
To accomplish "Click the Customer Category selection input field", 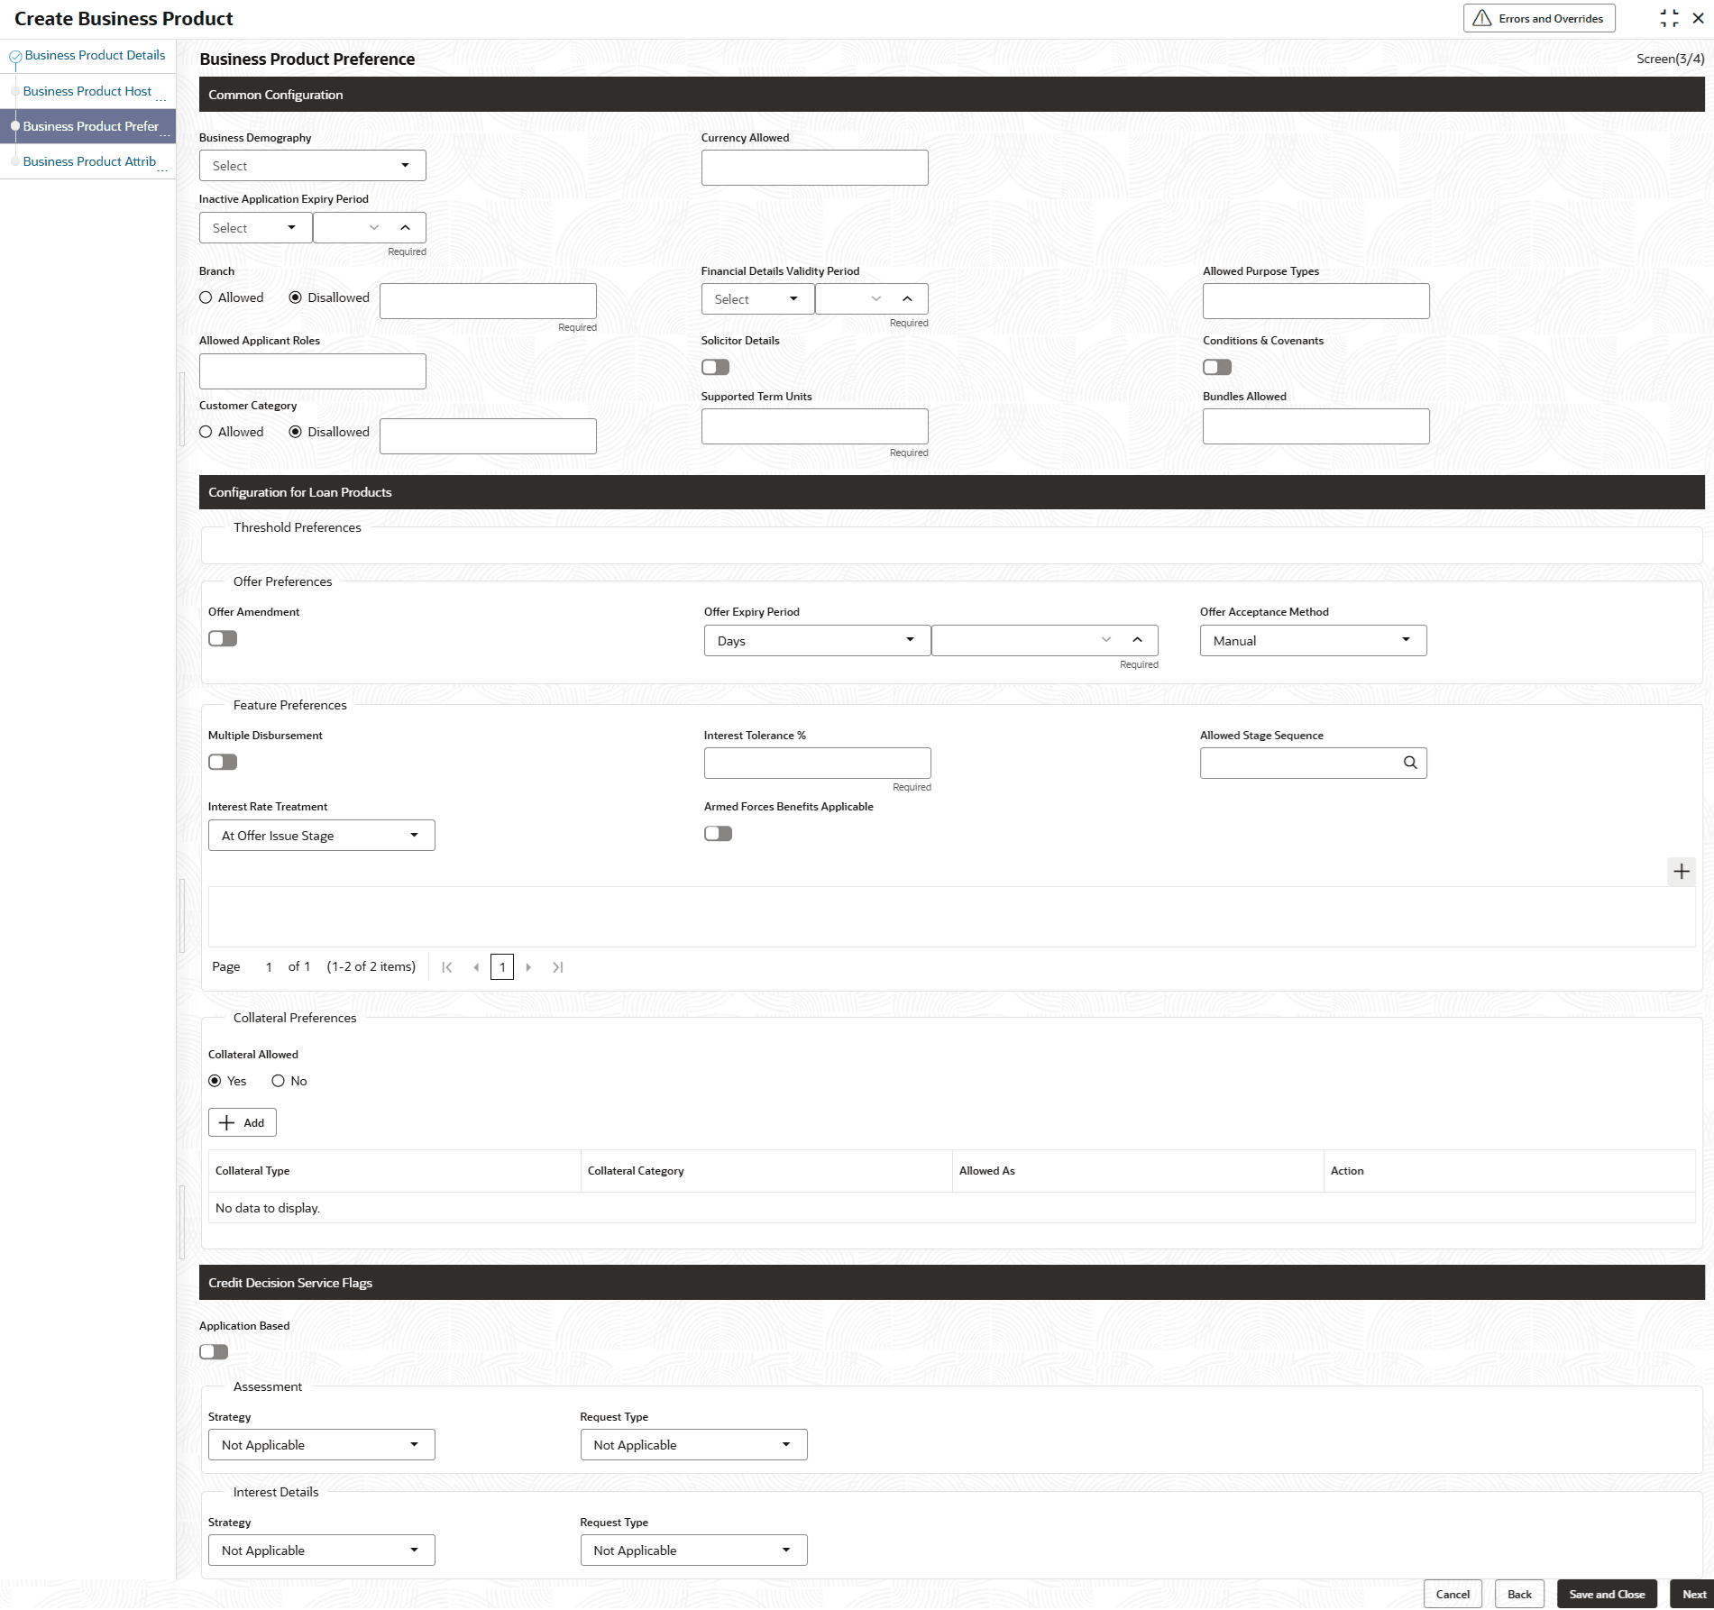I will [x=488, y=436].
